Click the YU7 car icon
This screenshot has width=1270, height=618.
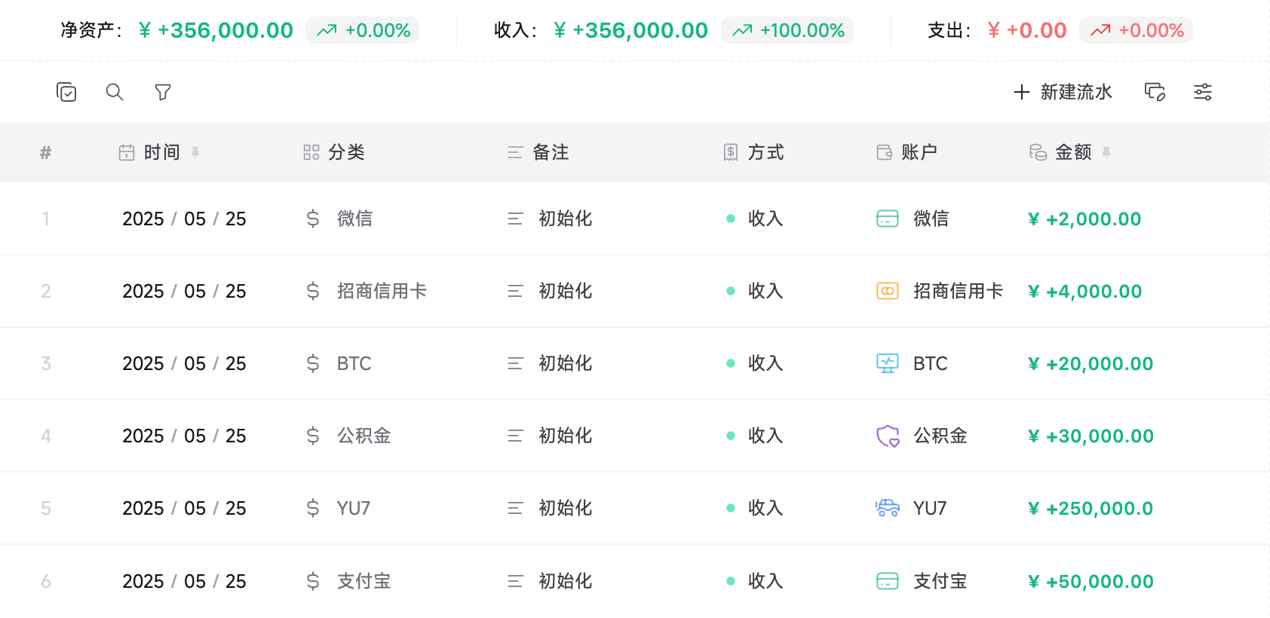pyautogui.click(x=888, y=508)
